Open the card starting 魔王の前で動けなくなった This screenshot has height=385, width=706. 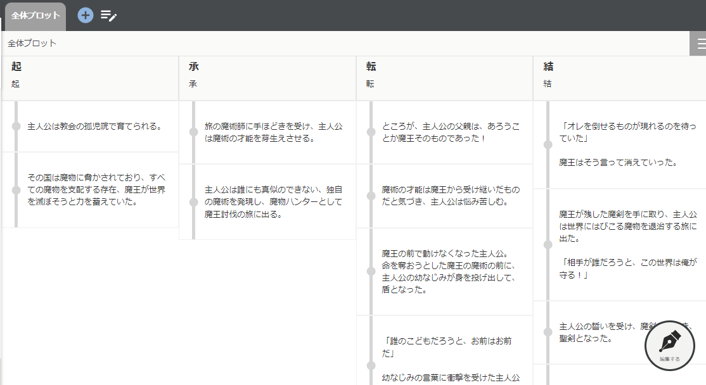[451, 272]
